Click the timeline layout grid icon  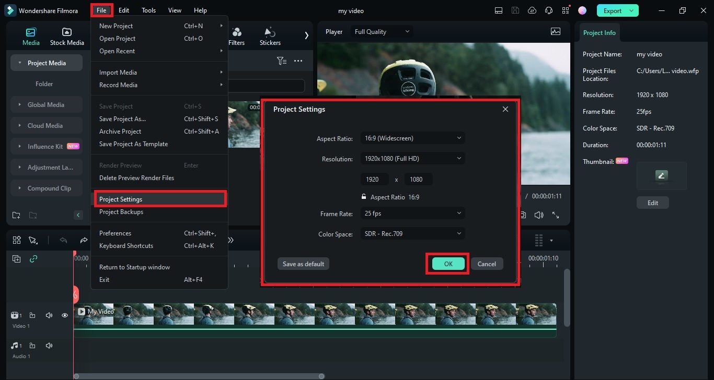point(17,240)
